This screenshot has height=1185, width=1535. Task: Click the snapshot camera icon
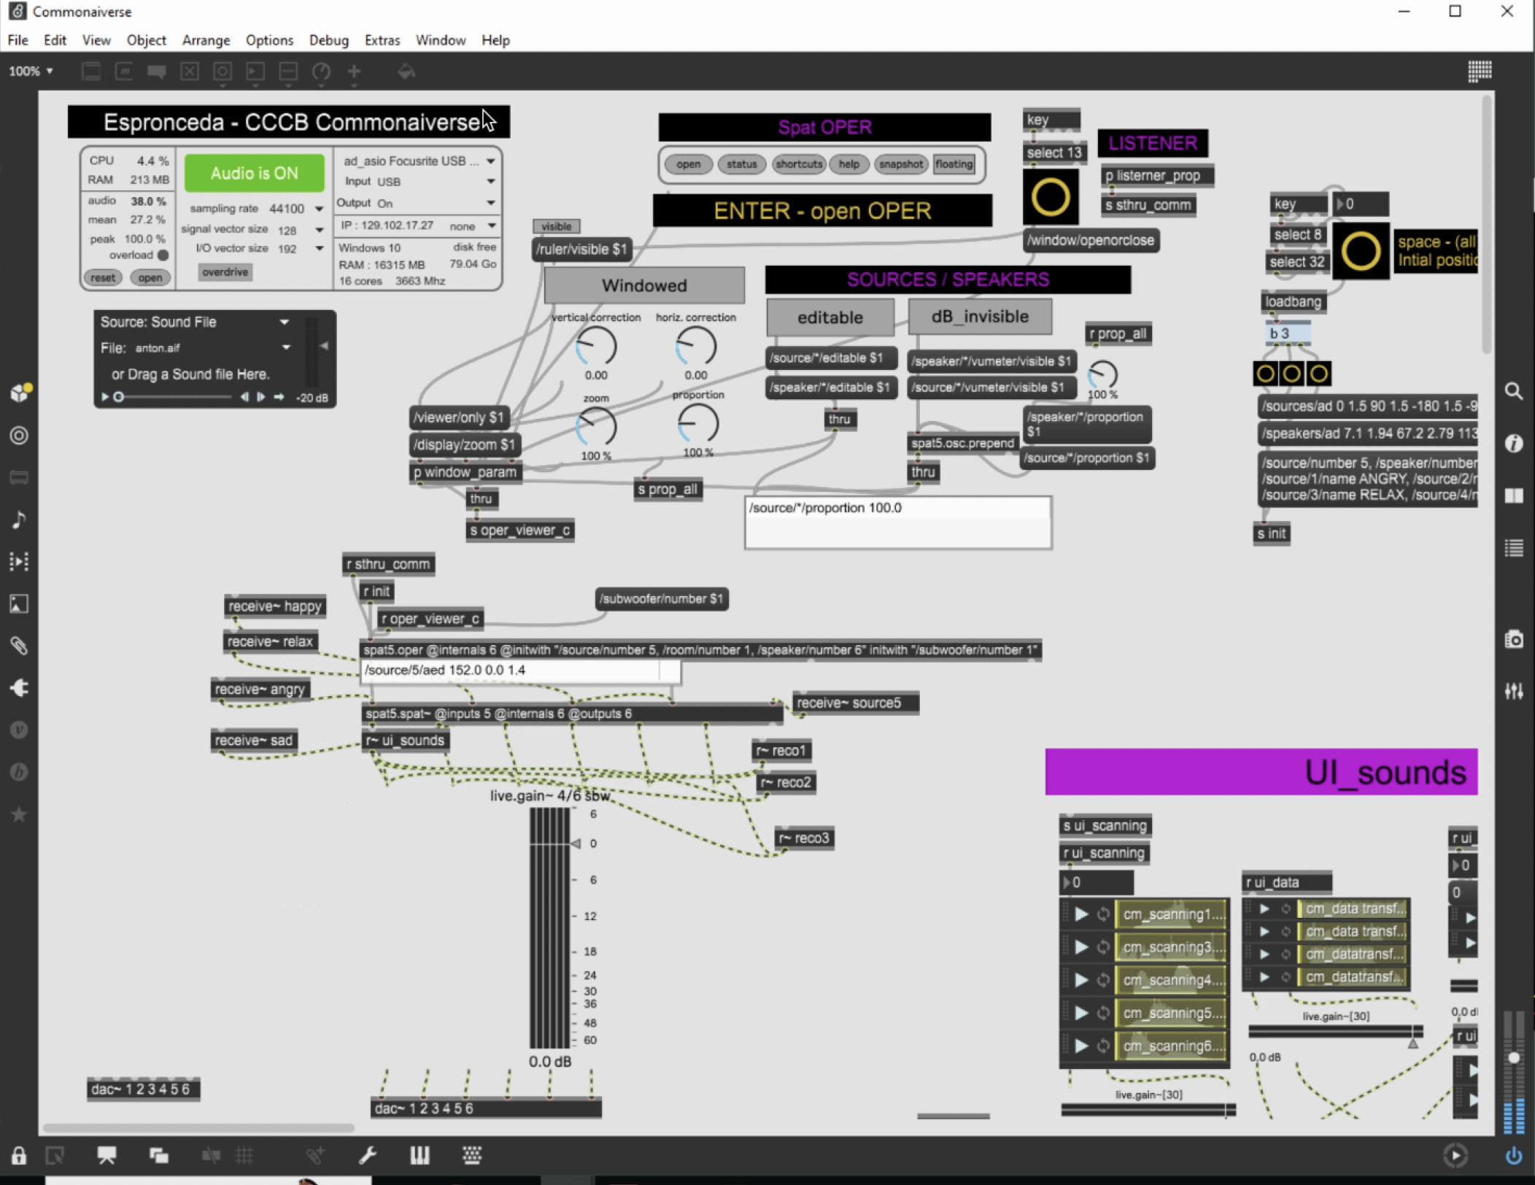click(1514, 640)
